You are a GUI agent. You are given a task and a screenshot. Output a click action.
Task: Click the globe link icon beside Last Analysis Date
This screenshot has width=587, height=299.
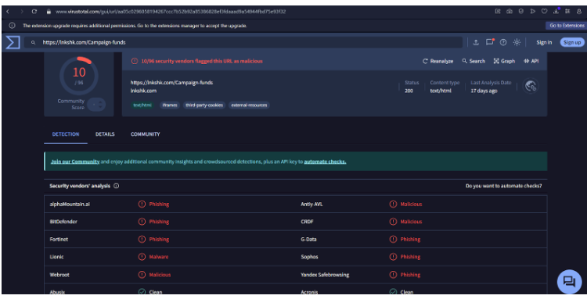pos(531,86)
